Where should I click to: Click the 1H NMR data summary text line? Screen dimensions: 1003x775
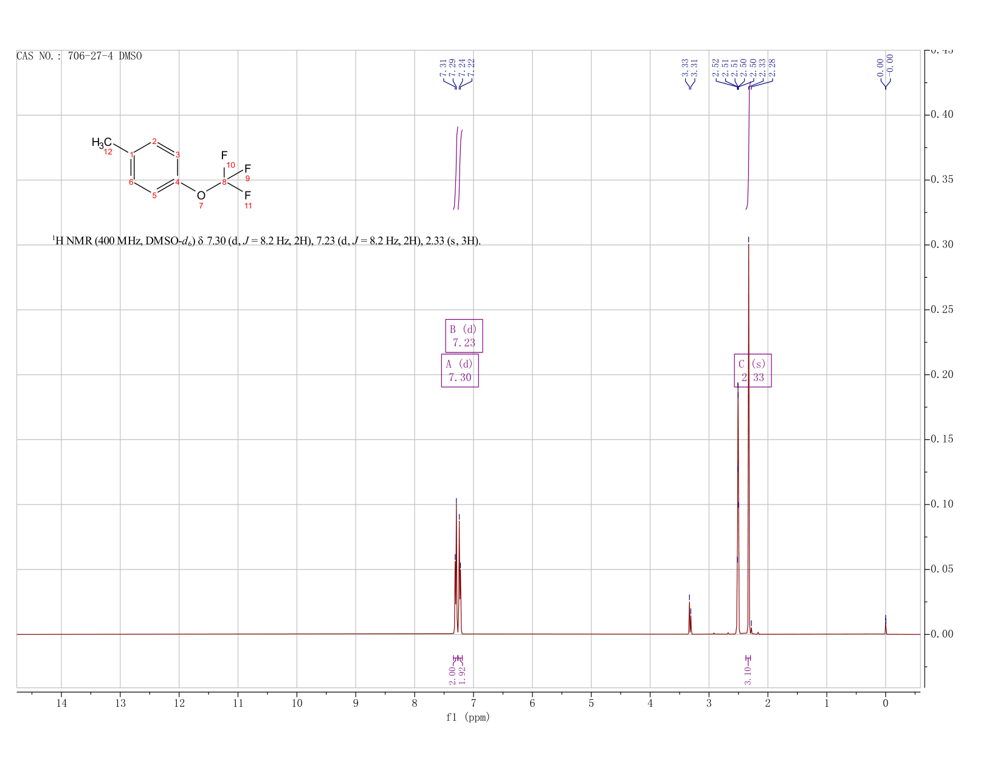tap(266, 241)
